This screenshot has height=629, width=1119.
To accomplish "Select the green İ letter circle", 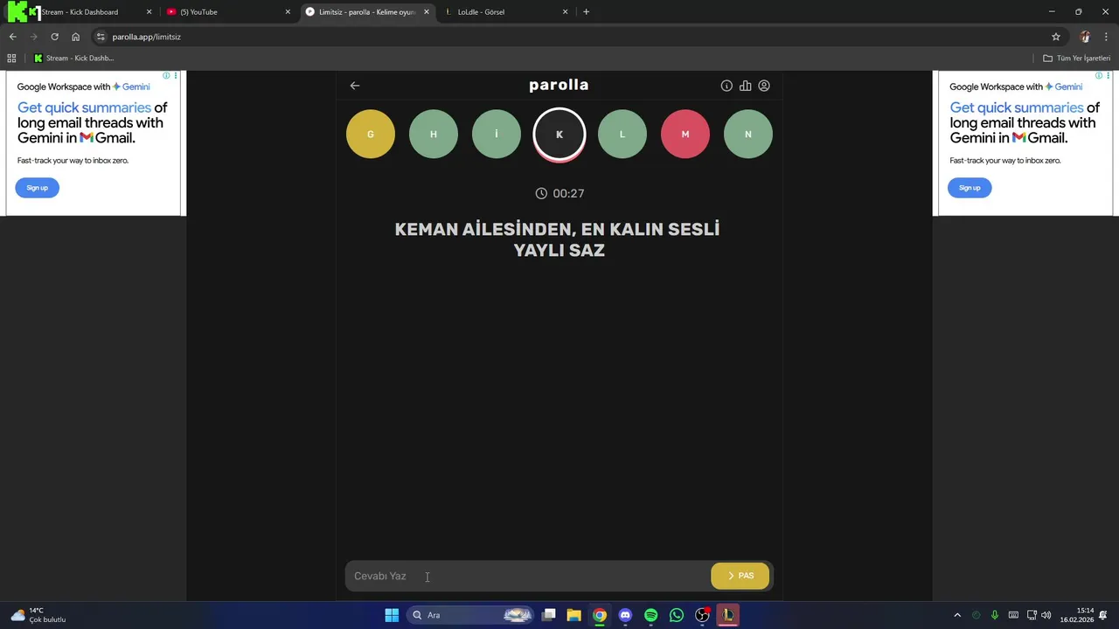I will (497, 134).
